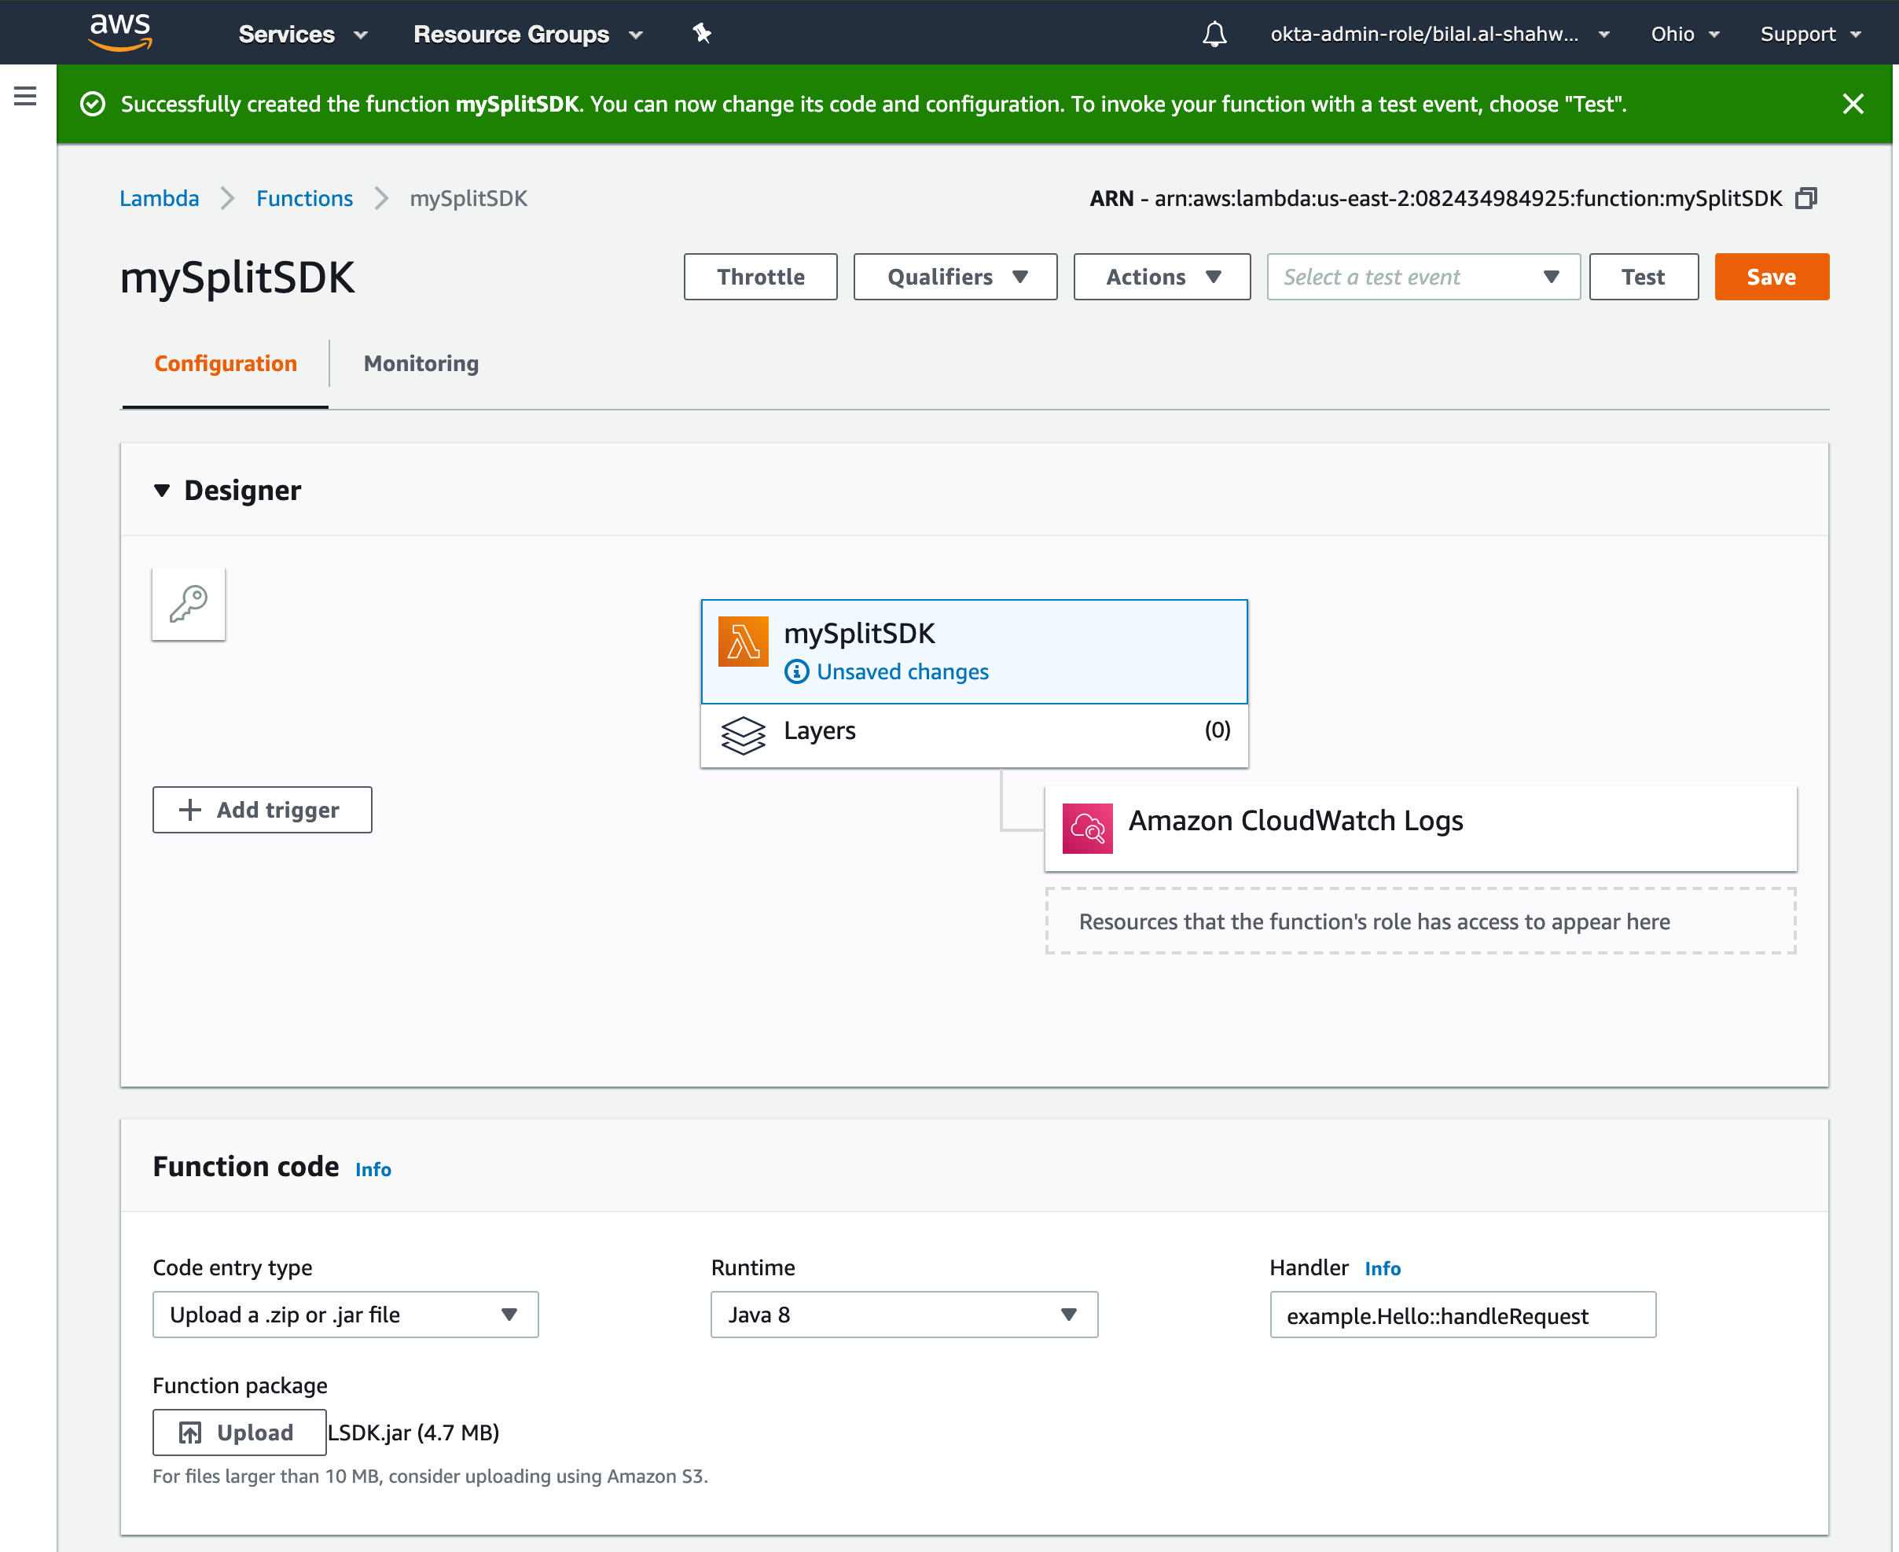Copy the ARN with the copy icon
This screenshot has width=1899, height=1552.
[x=1806, y=197]
